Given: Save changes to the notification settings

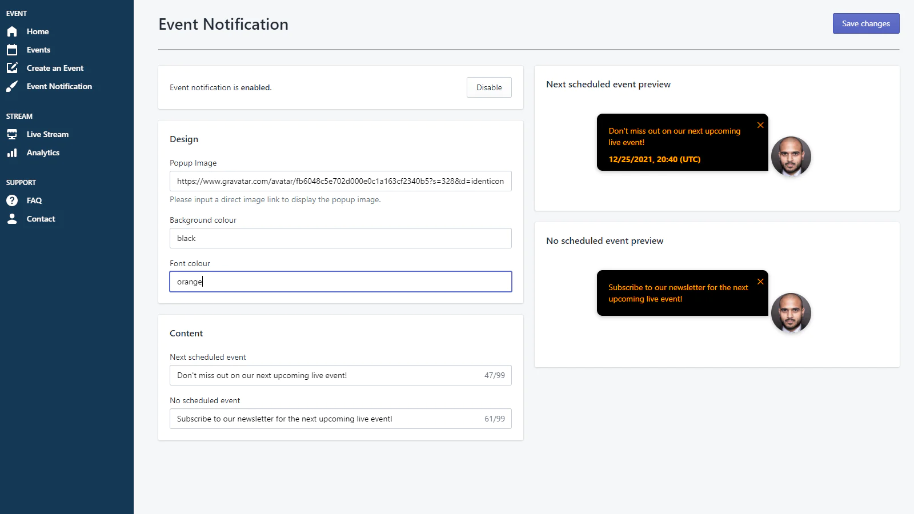Looking at the screenshot, I should pyautogui.click(x=865, y=23).
